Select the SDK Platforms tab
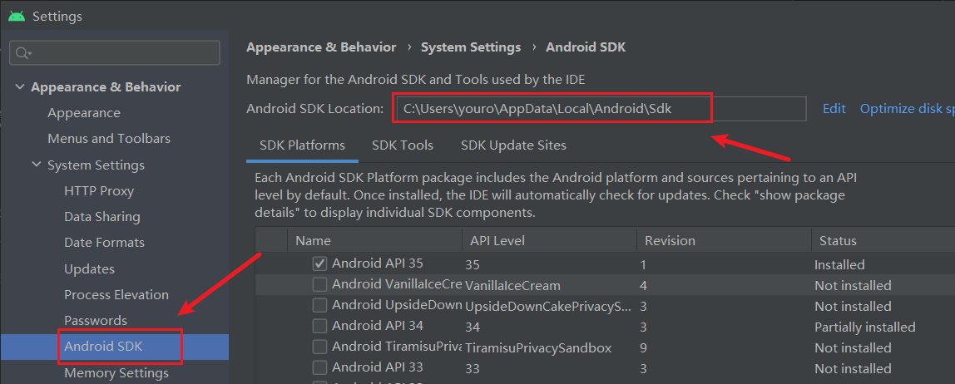The image size is (955, 384). 302,145
